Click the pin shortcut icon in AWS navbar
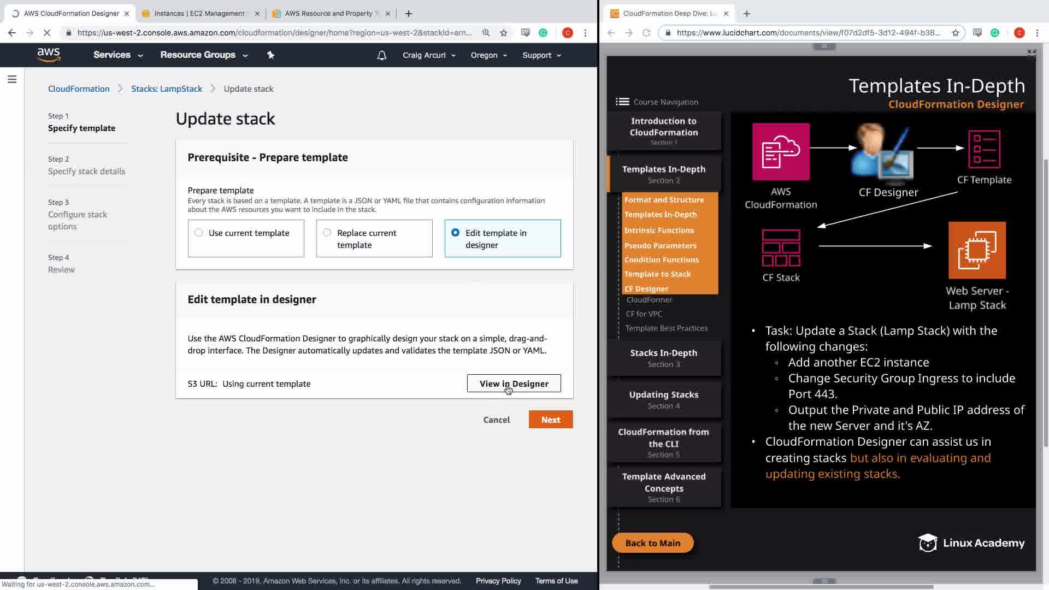Image resolution: width=1049 pixels, height=590 pixels. pyautogui.click(x=270, y=55)
